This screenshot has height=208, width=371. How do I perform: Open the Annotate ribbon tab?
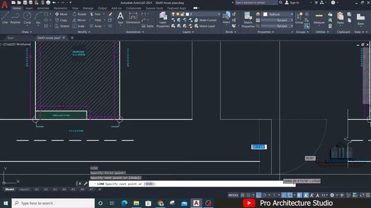(43, 8)
